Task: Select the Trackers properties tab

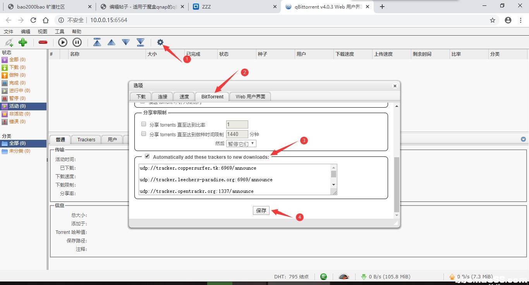Action: click(x=86, y=139)
